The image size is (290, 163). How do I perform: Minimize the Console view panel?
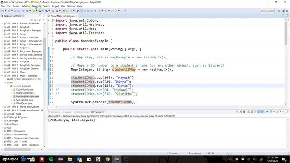click(283, 112)
